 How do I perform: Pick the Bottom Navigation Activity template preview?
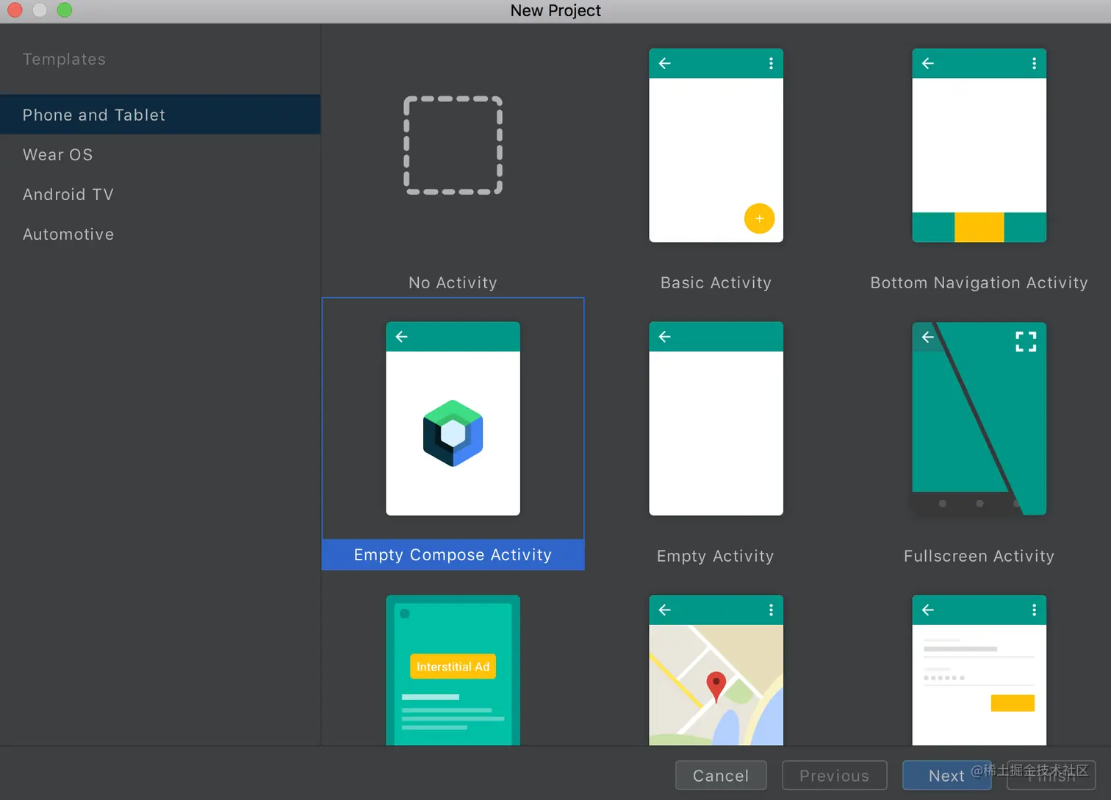click(979, 145)
